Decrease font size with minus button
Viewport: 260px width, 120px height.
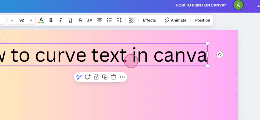click(12, 20)
